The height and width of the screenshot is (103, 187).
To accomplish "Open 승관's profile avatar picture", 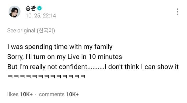I will click(15, 12).
